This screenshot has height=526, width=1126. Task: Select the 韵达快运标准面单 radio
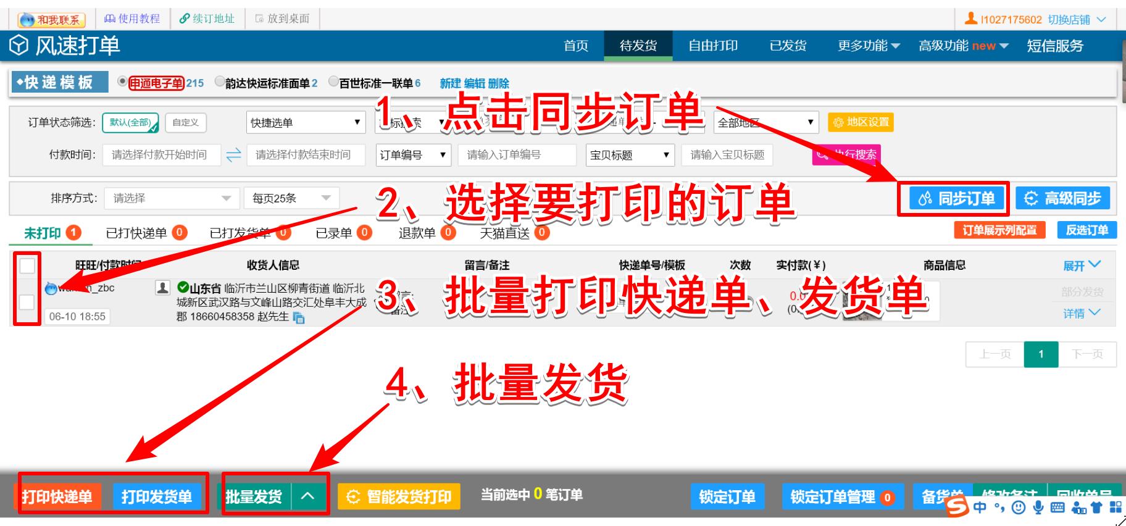tap(220, 81)
